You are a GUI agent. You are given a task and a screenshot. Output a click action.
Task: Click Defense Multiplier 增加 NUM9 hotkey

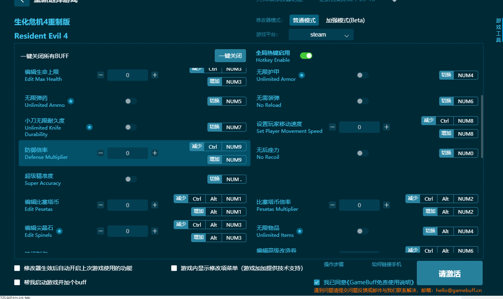pos(227,160)
